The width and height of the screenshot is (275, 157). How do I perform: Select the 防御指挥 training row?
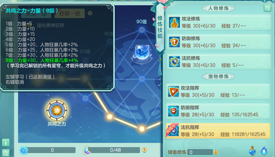[218, 111]
